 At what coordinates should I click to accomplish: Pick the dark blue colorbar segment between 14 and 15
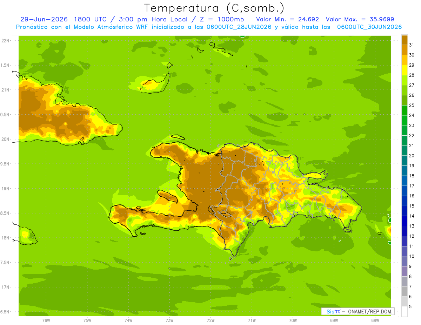(x=405, y=211)
